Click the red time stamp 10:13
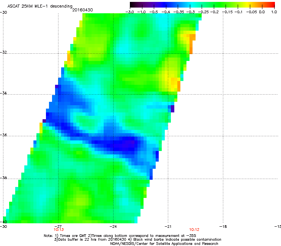The width and height of the screenshot is (281, 246). (x=58, y=230)
